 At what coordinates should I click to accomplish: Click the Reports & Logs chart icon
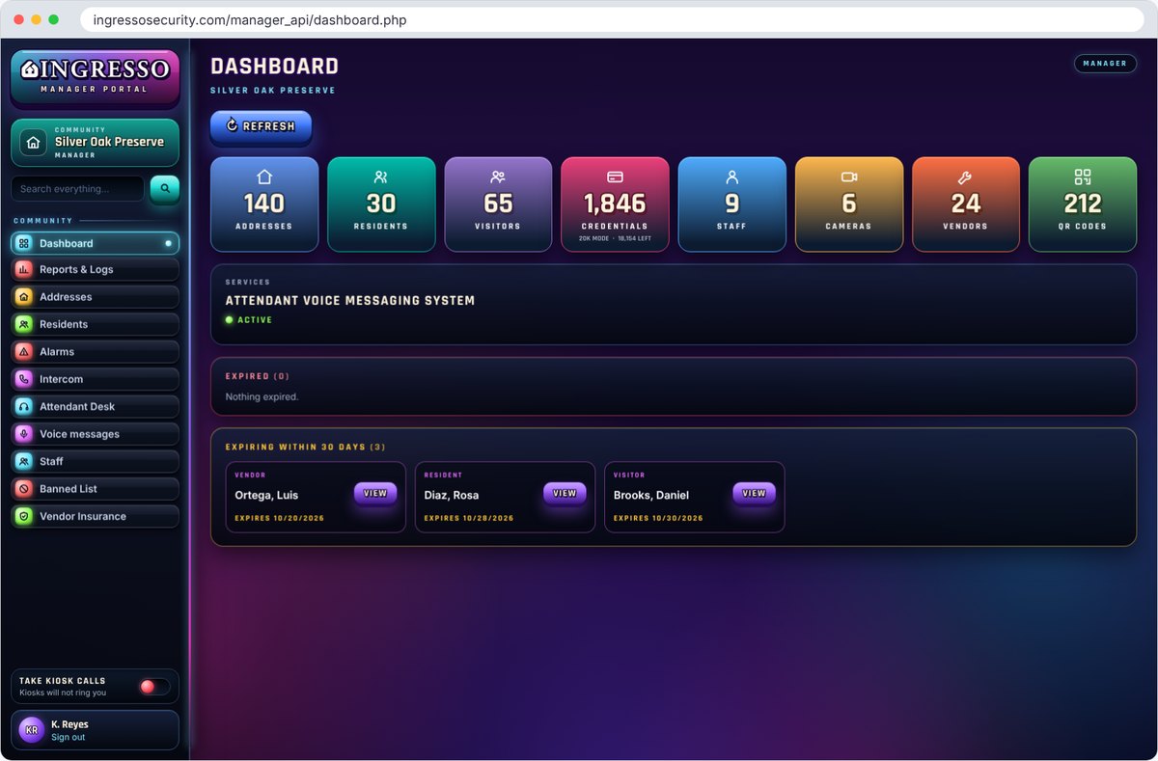pos(24,270)
